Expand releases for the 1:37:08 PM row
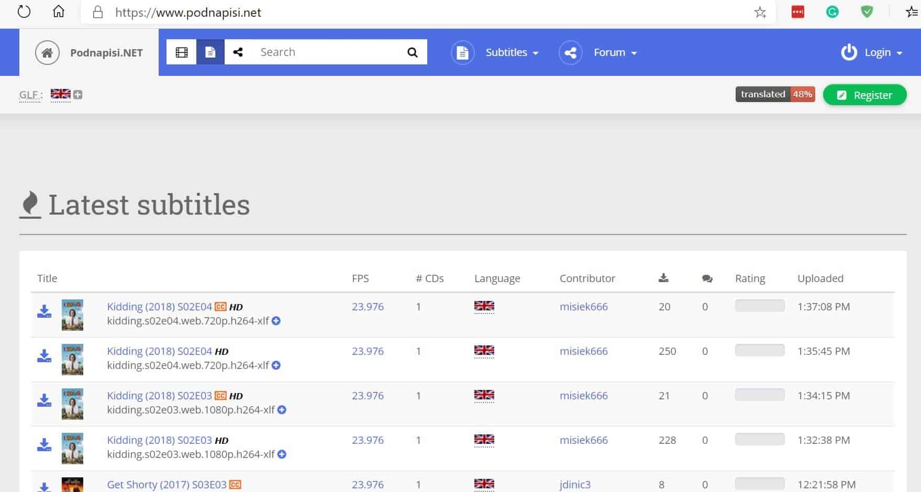This screenshot has width=921, height=492. coord(276,321)
